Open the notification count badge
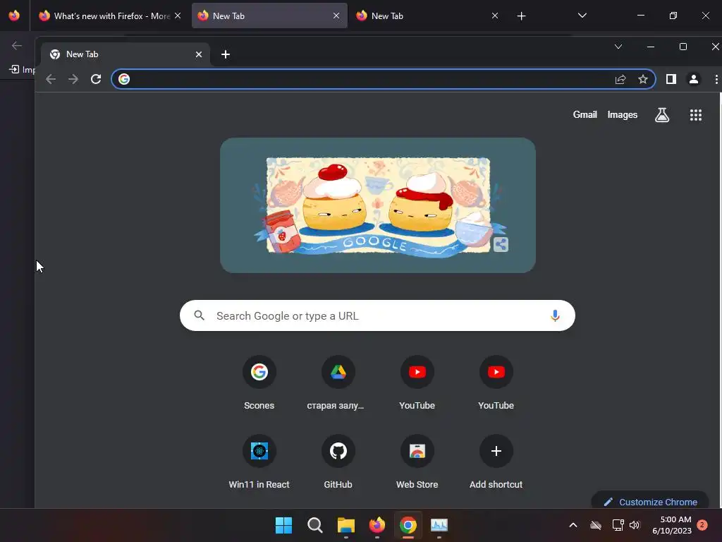The image size is (722, 542). click(702, 525)
